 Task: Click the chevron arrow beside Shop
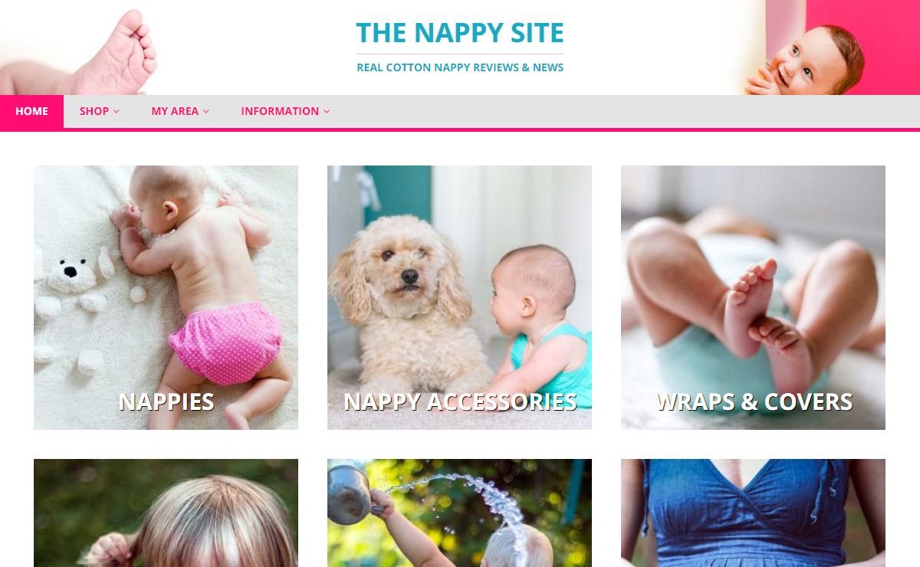click(x=117, y=112)
